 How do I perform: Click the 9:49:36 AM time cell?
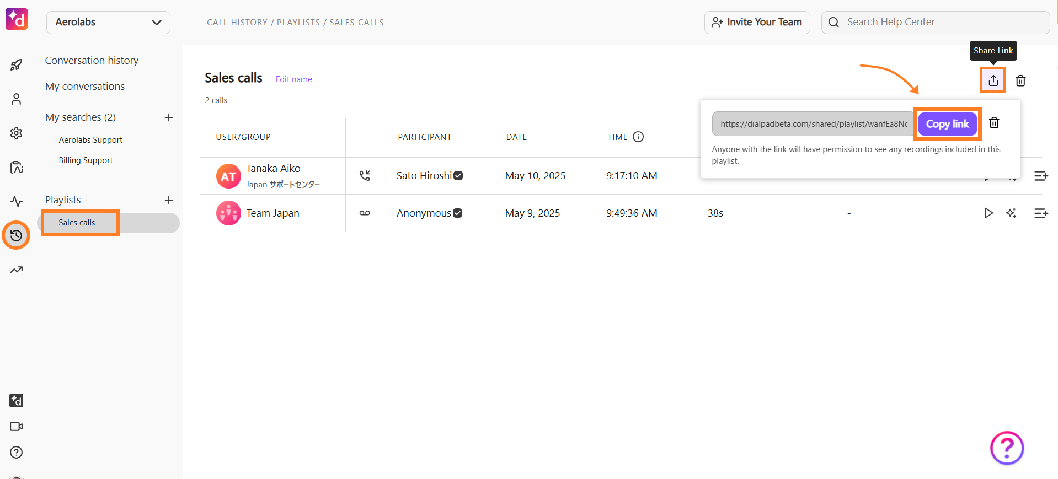(632, 213)
